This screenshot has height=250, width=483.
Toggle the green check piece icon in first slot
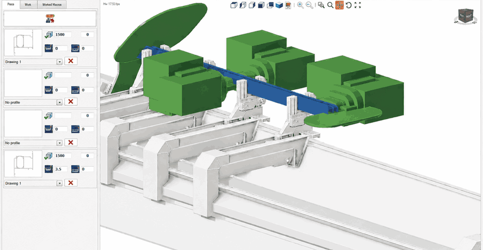pos(49,35)
